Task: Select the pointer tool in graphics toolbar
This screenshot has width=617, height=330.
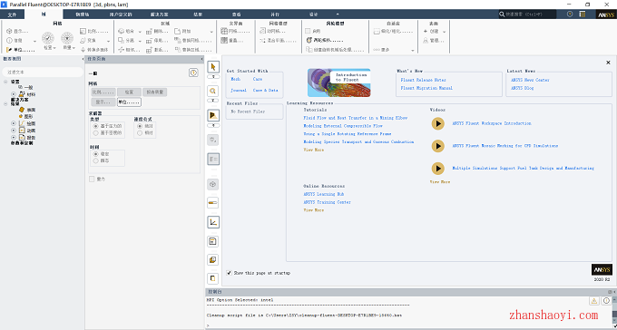Action: (213, 67)
